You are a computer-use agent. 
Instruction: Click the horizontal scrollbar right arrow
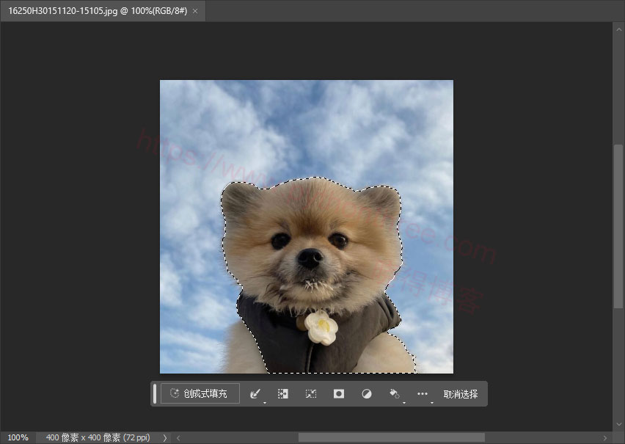point(604,437)
